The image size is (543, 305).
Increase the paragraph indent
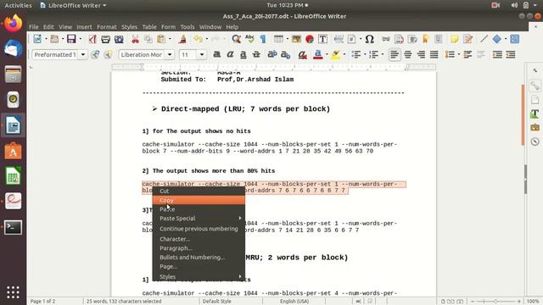497,54
